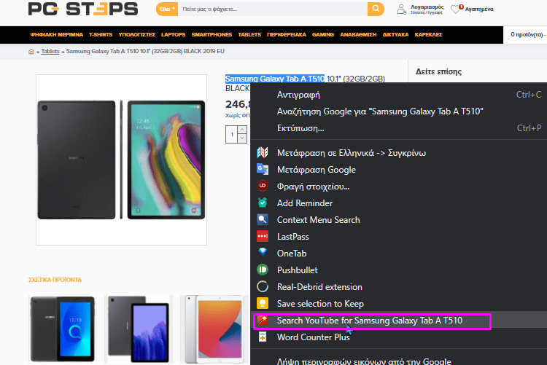Go to home via breadcrumb house icon
The height and width of the screenshot is (365, 547).
(31, 51)
